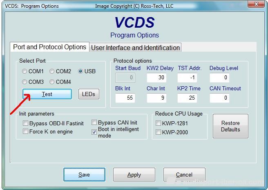This screenshot has width=268, height=190.
Task: Click the 'Program Options' subtitle text
Action: point(134,35)
